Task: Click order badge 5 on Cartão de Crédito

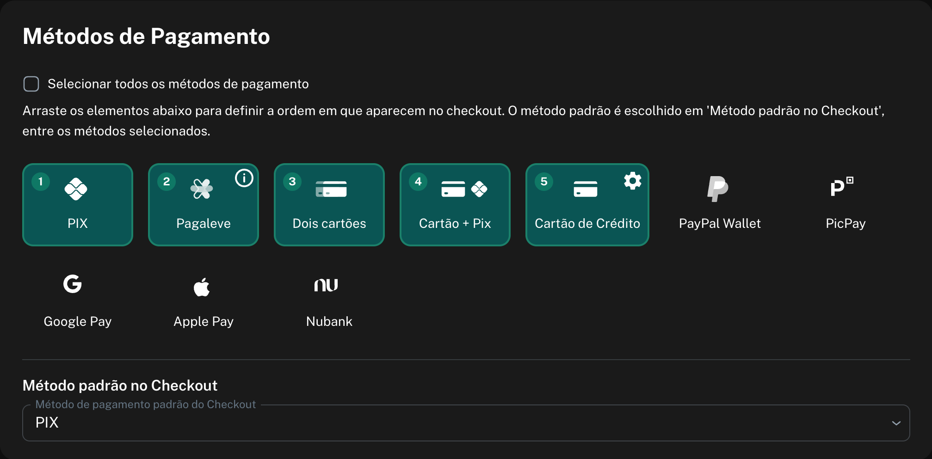Action: (x=544, y=182)
